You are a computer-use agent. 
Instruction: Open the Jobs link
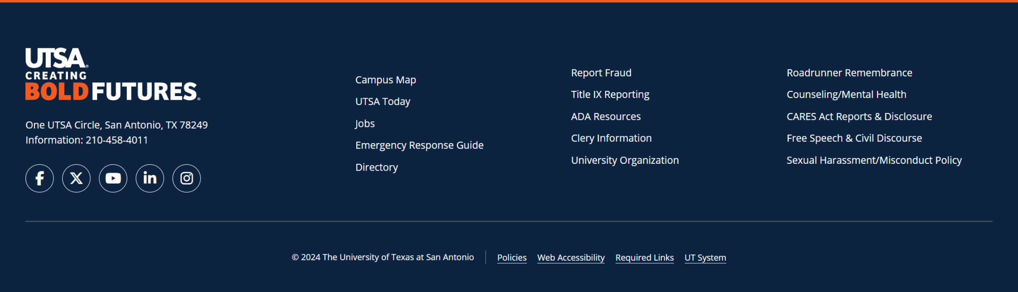pos(365,124)
